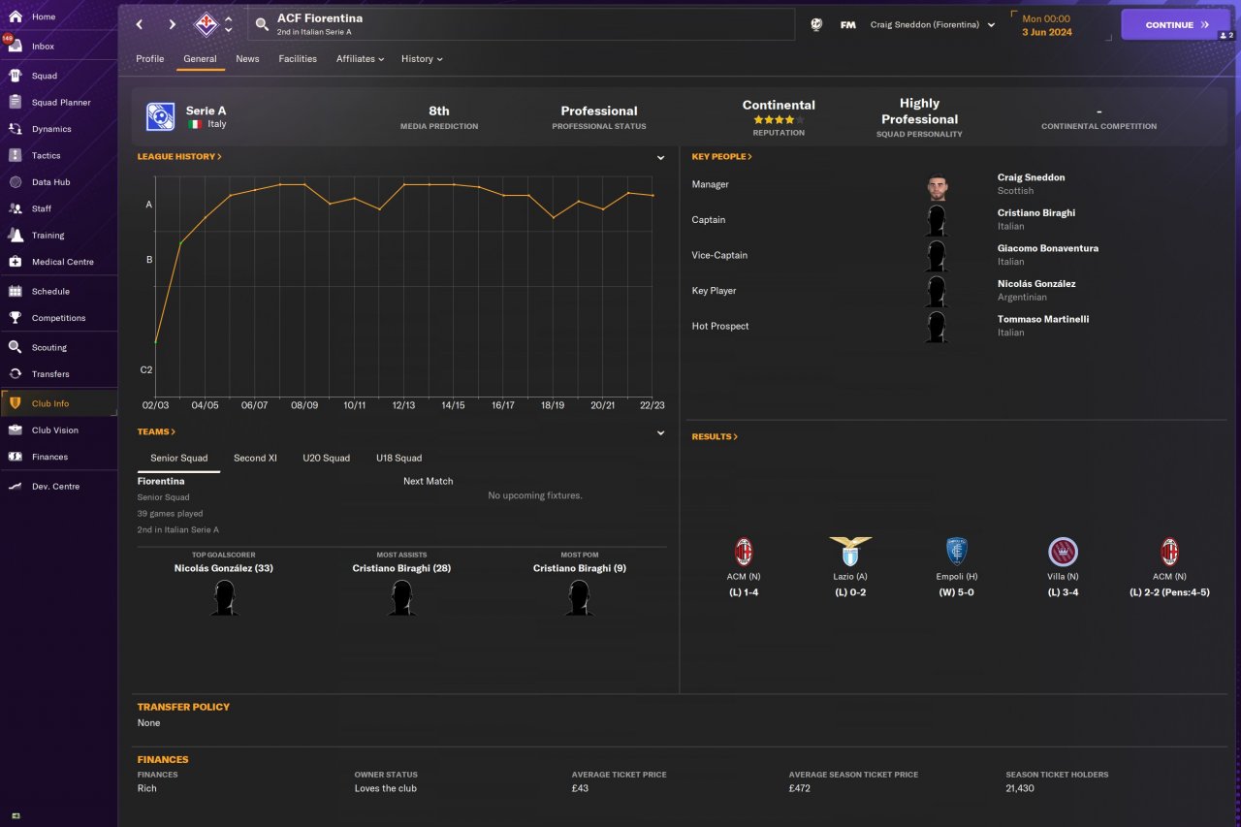Open manager Craig Sneddon in Key People
Image resolution: width=1241 pixels, height=827 pixels.
point(1031,177)
